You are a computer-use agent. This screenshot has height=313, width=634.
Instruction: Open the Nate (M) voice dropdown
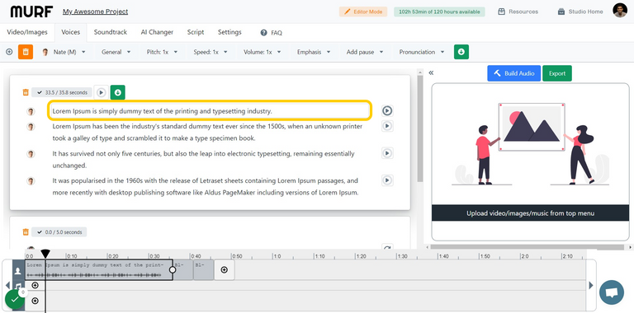click(64, 52)
